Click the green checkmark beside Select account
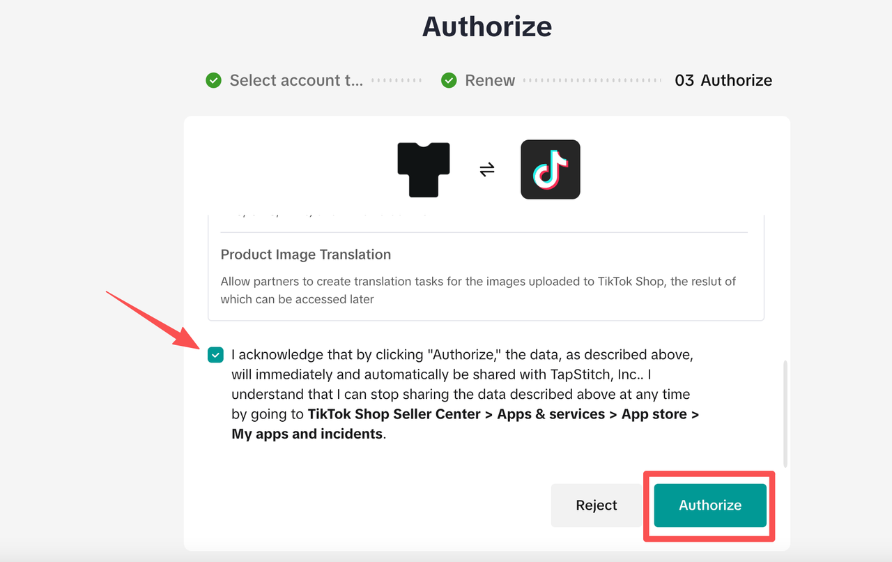 click(213, 80)
